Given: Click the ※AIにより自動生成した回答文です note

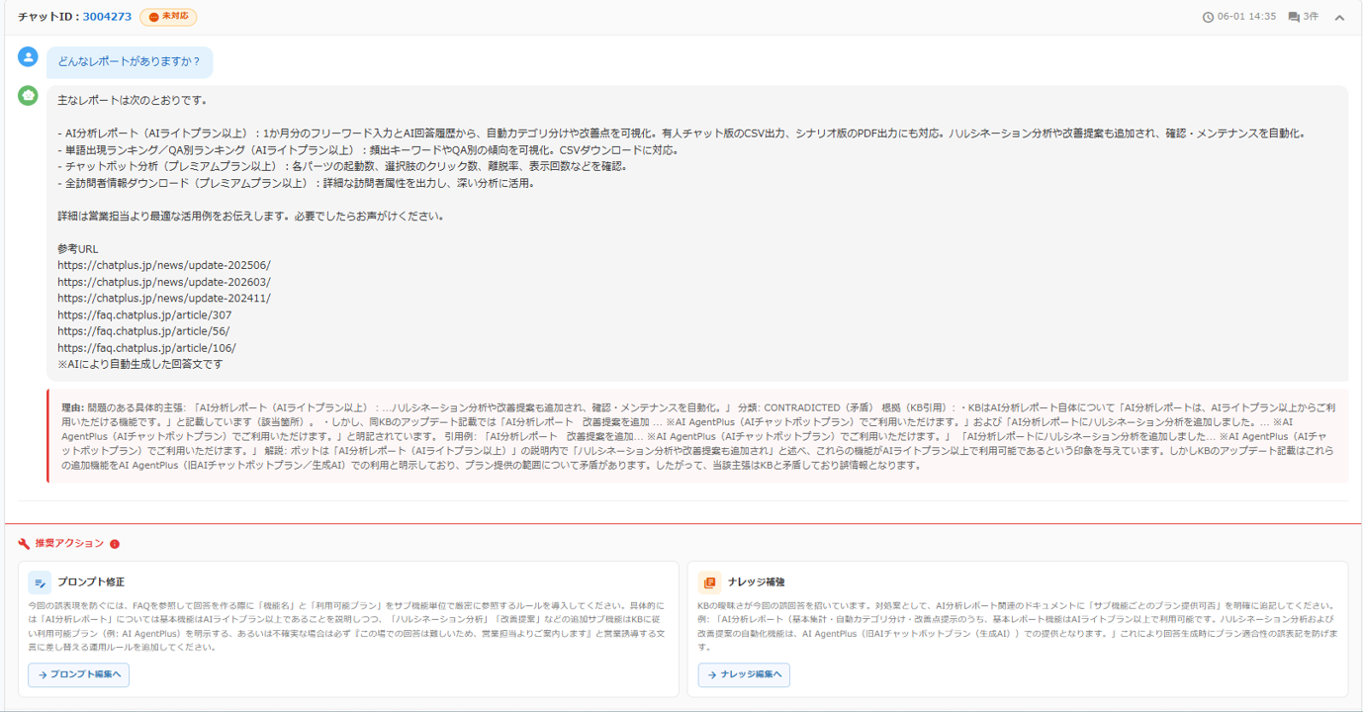Looking at the screenshot, I should pos(140,364).
